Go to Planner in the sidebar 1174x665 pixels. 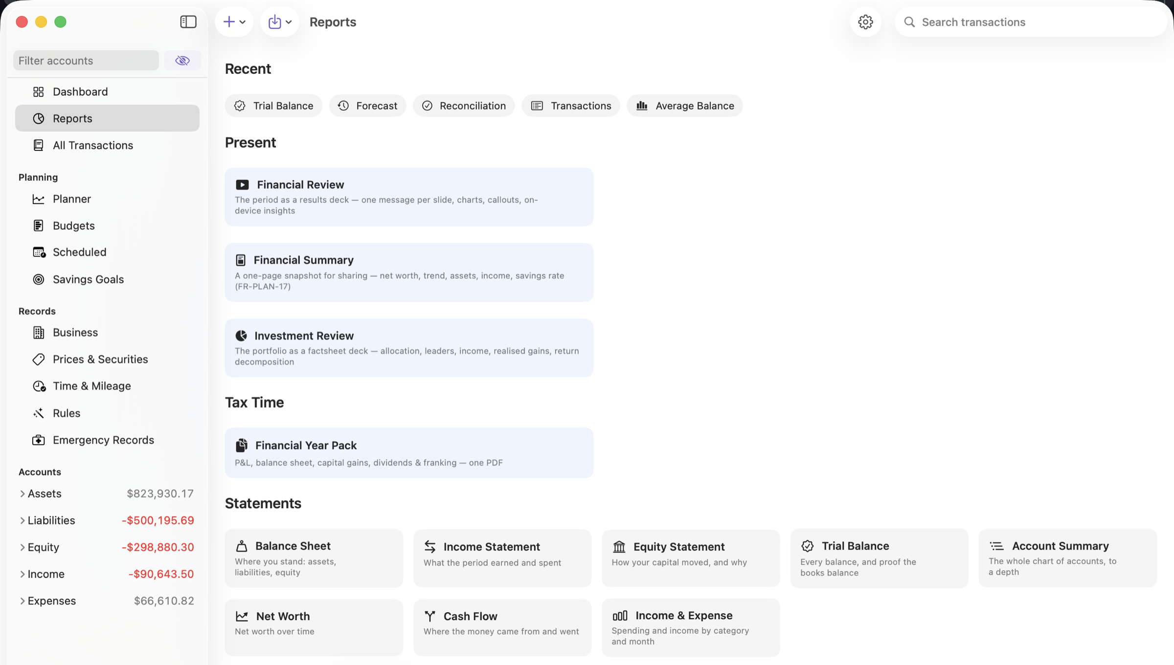(107, 199)
